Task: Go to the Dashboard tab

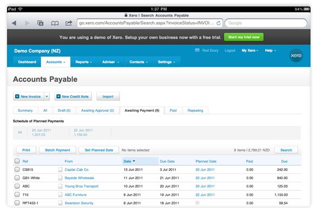Action: (27, 62)
